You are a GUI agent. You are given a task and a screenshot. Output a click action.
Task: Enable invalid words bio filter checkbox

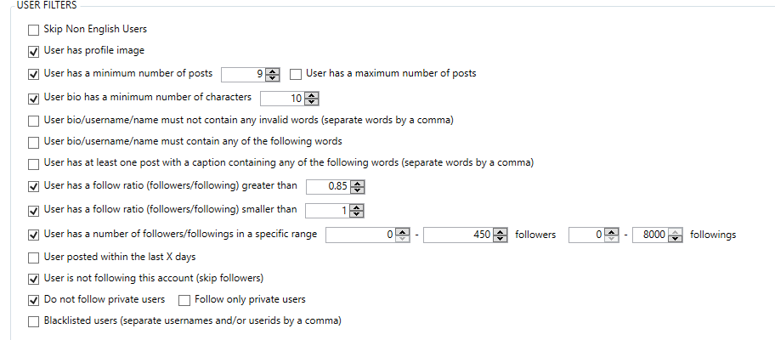pos(34,121)
